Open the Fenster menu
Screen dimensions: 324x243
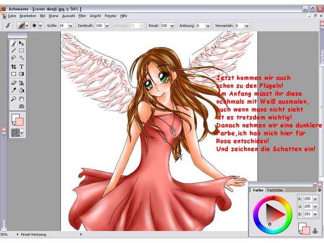pyautogui.click(x=111, y=16)
